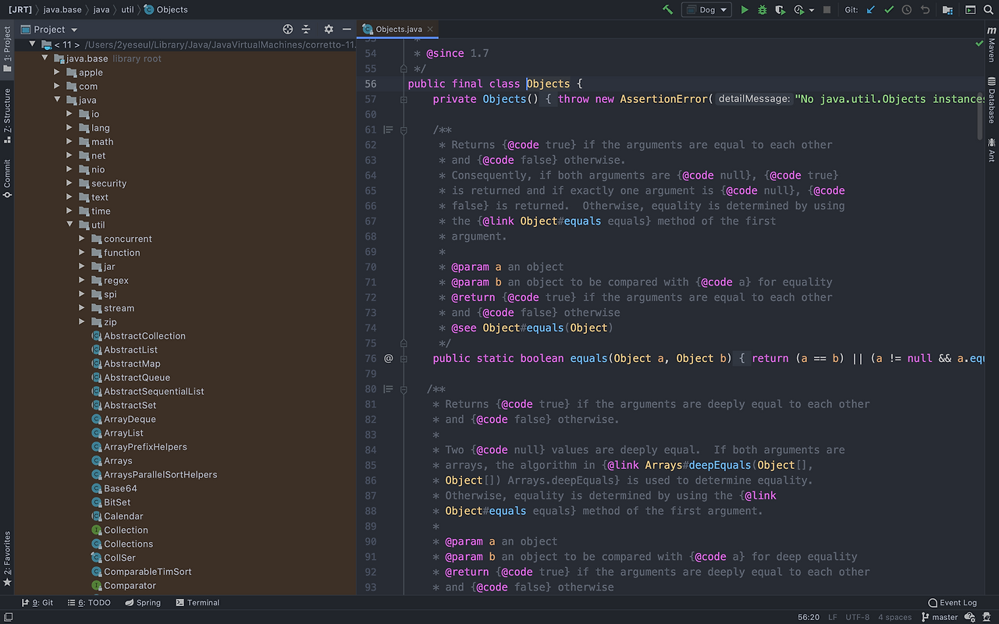Toggle fold on the equals Javadoc comment
Viewport: 999px width, 624px height.
tap(404, 130)
